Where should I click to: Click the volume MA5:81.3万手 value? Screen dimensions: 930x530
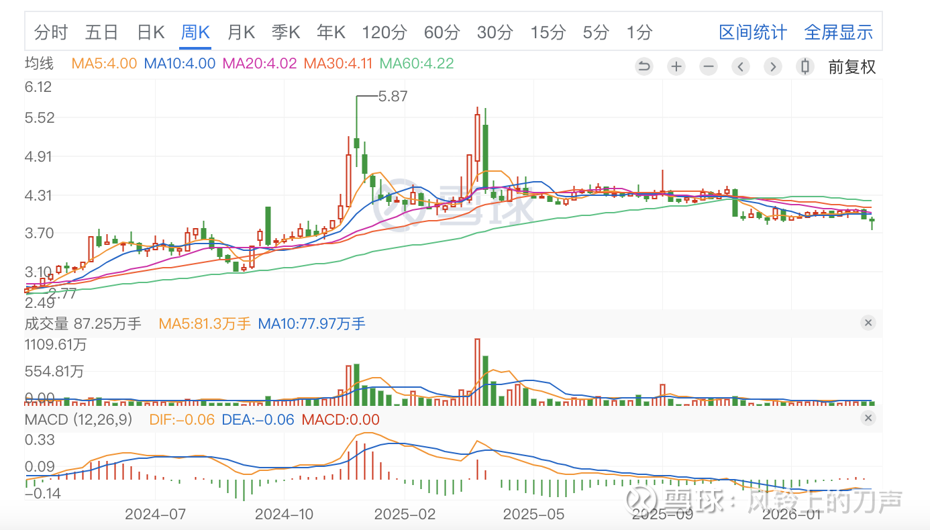(x=205, y=324)
